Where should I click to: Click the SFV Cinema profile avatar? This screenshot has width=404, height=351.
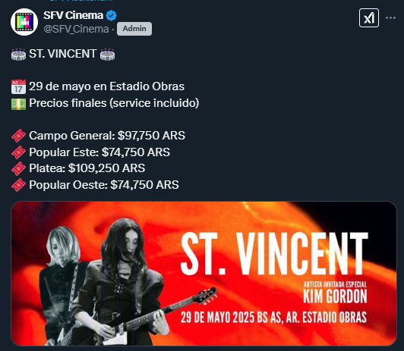(x=24, y=22)
